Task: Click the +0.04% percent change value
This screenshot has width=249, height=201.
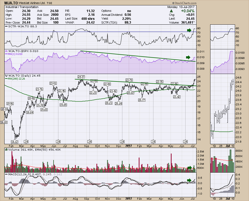Action: [x=188, y=11]
